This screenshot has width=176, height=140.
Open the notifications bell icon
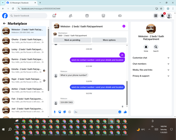(162, 16)
